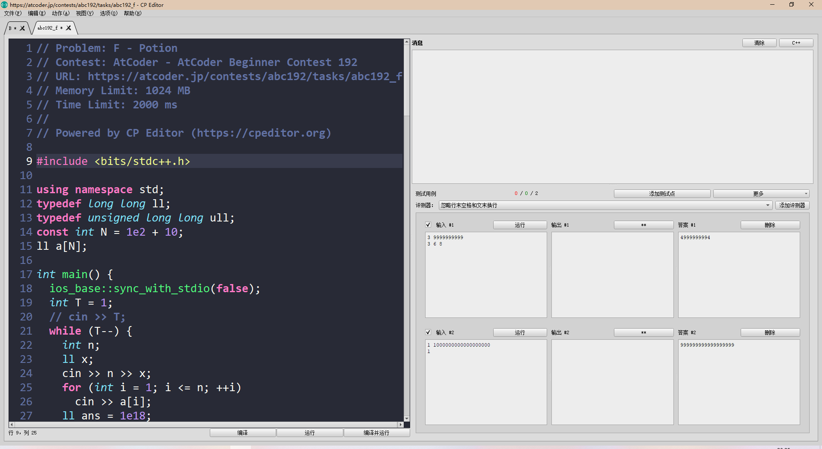Minimize the CP Editor window
Viewport: 822px width, 449px height.
(772, 5)
